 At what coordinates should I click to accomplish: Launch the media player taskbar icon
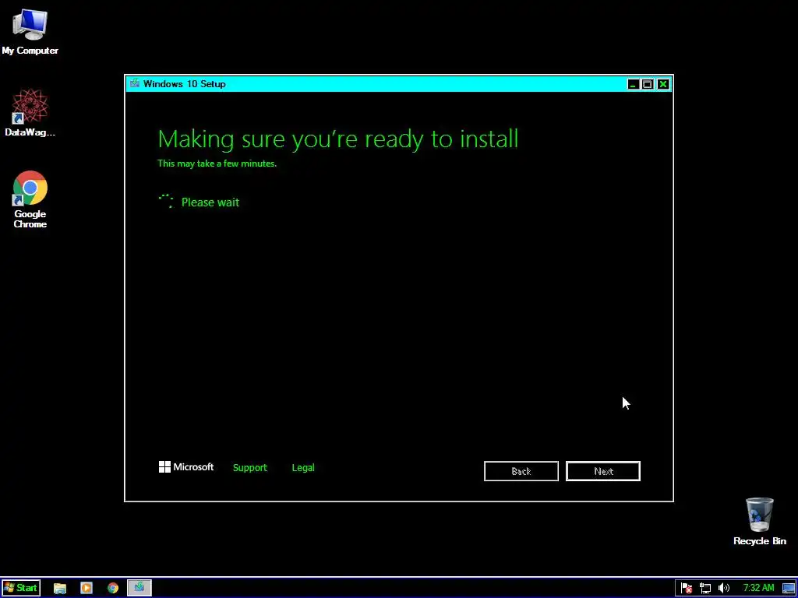pos(87,589)
